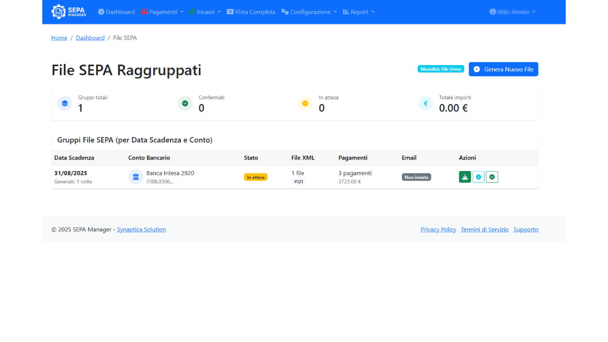The image size is (608, 342).
Task: Click the Totale importi euro icon
Action: [425, 103]
